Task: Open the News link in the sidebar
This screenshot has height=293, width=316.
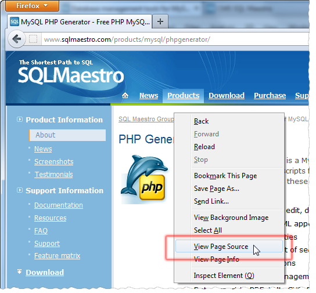Action: tap(43, 149)
